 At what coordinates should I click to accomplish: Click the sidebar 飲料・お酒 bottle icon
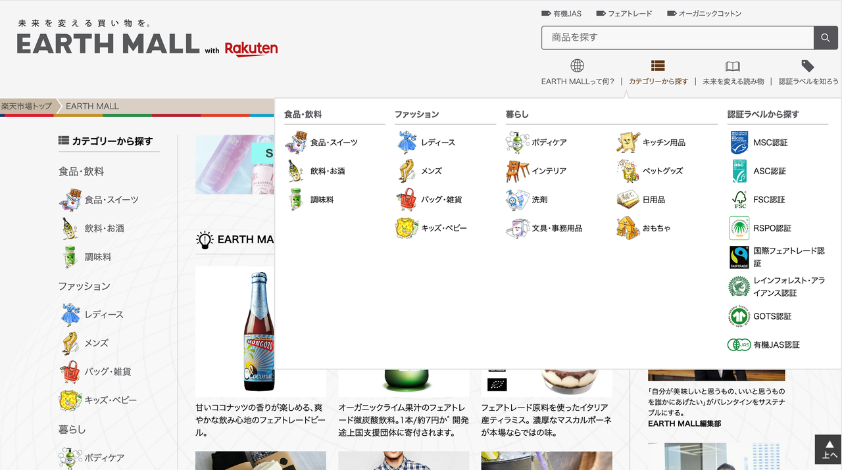(x=70, y=228)
